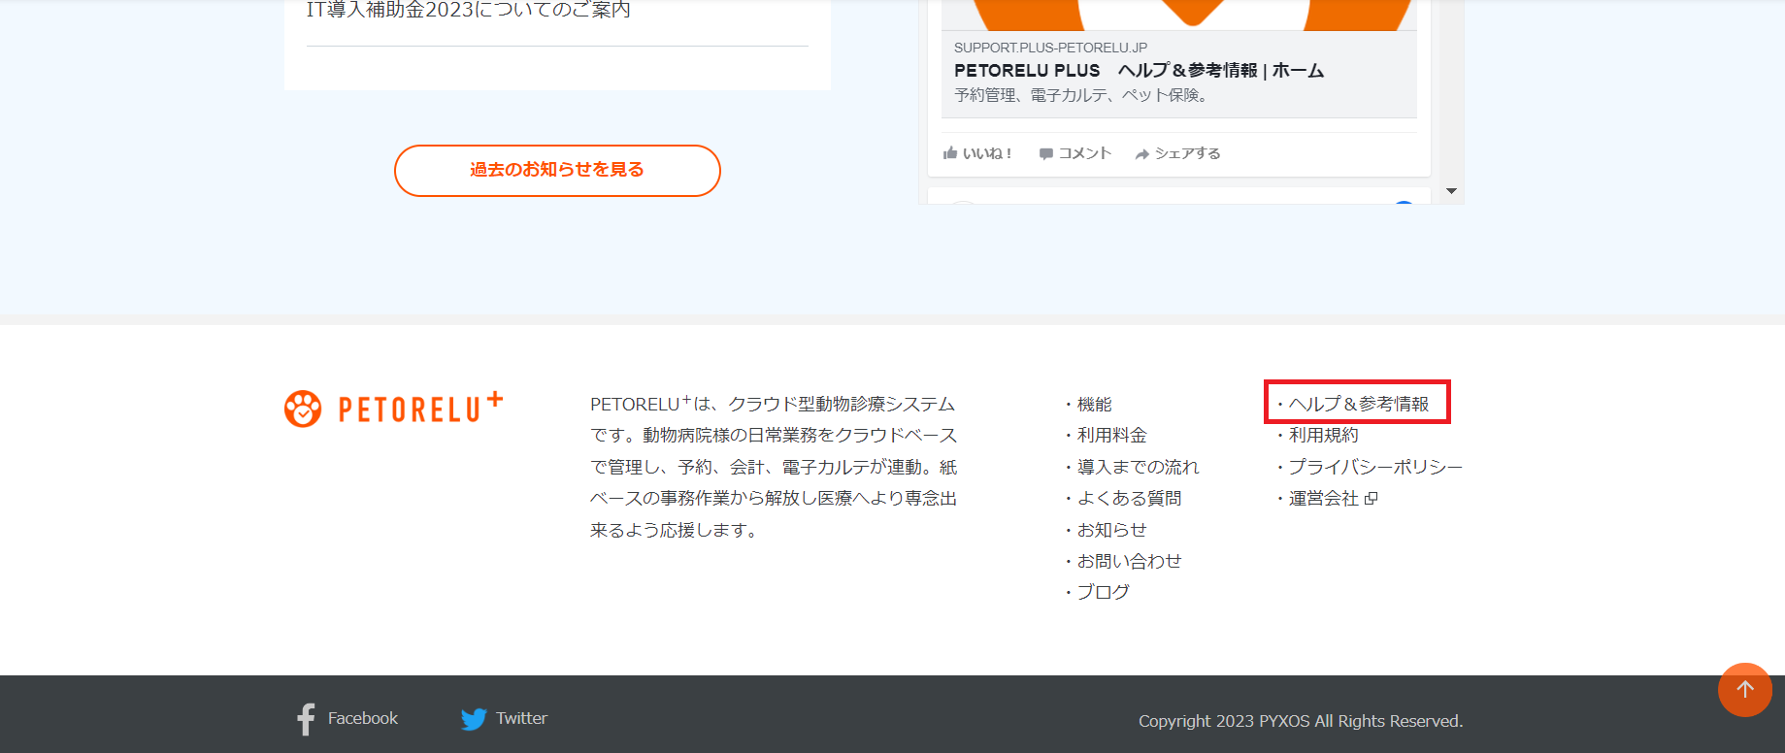Click the Copyright 2023 PYXOS text
The width and height of the screenshot is (1785, 753).
1301,721
